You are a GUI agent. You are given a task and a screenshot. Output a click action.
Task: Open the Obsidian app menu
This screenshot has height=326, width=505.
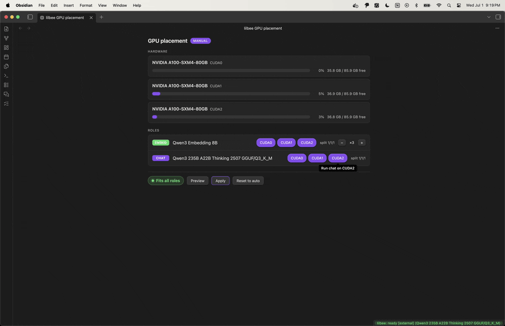(x=24, y=5)
